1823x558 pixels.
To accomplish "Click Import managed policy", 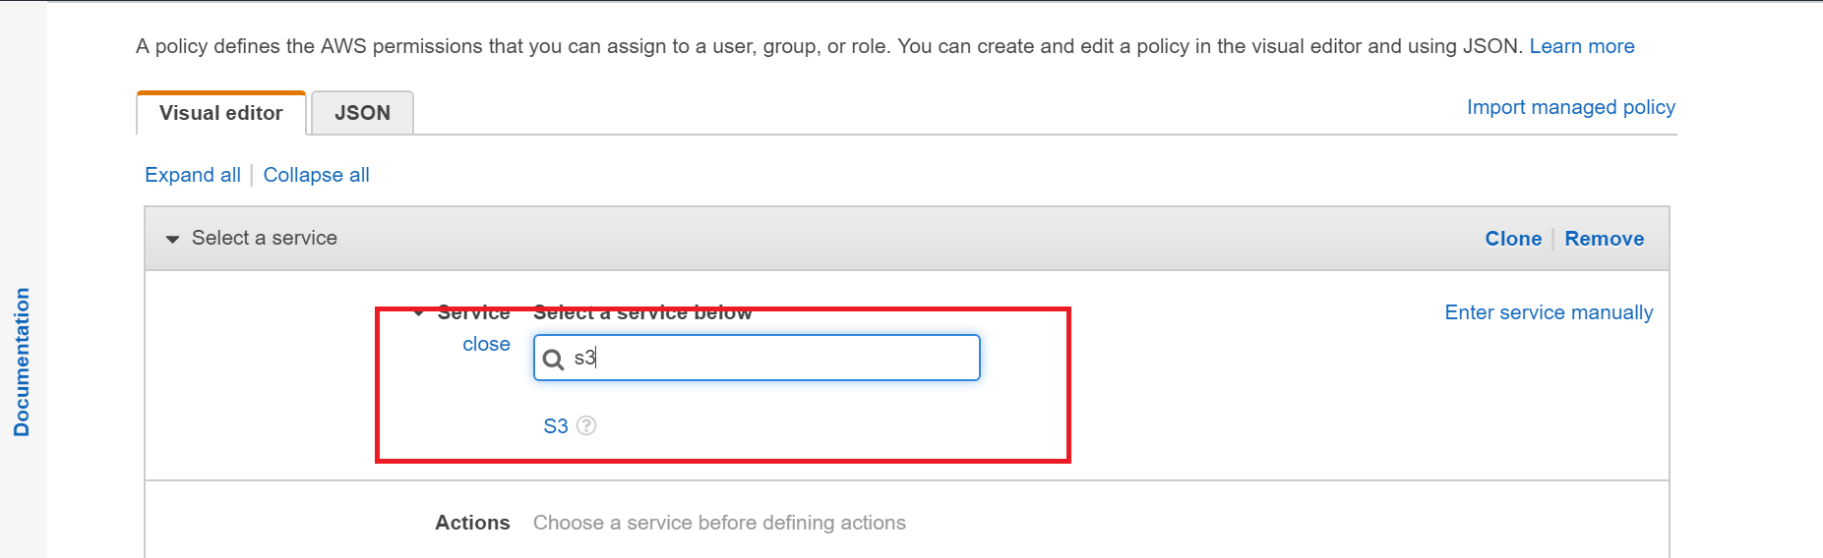I will point(1570,107).
